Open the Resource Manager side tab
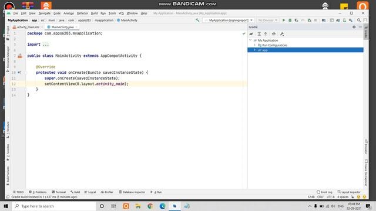This screenshot has height=211, width=376. click(x=8, y=59)
